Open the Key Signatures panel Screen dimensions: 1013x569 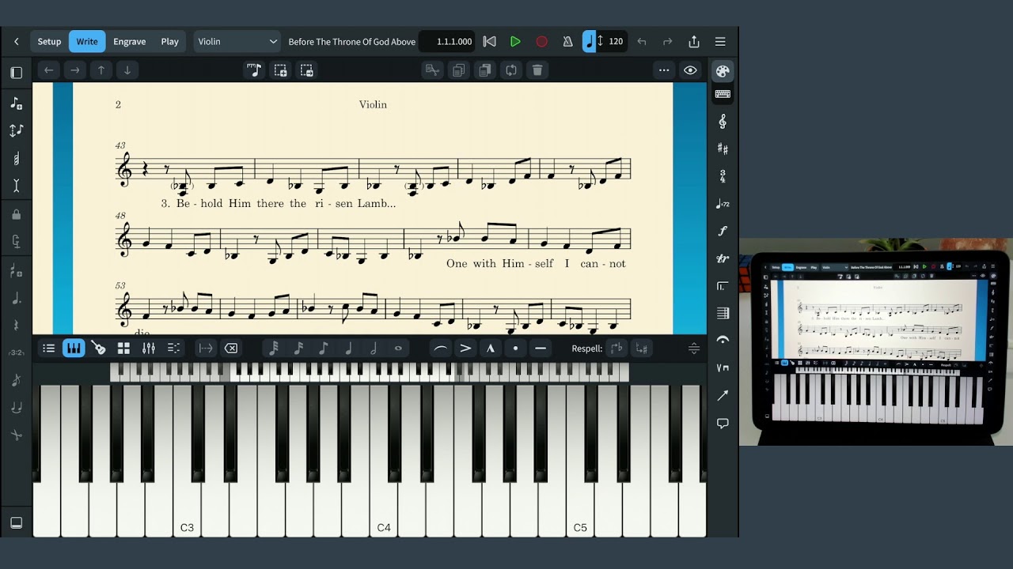723,149
